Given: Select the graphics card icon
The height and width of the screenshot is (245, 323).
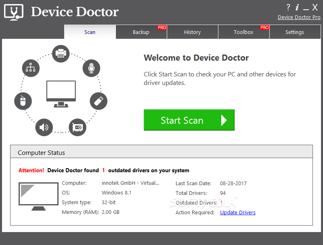Looking at the screenshot, I should point(77,127).
